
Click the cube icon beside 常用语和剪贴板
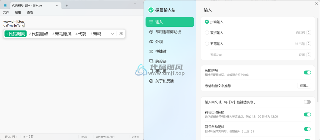[151, 32]
